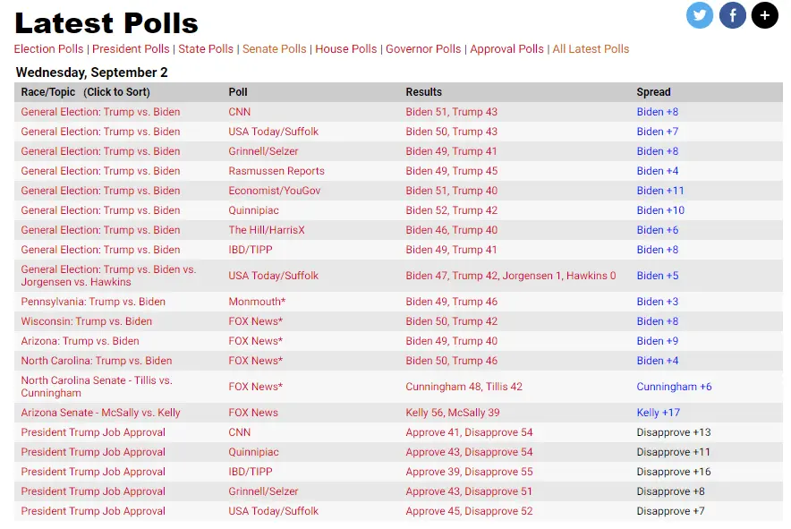Click the Monmouth poll link

[x=257, y=302]
